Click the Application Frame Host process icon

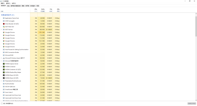tap(4, 18)
